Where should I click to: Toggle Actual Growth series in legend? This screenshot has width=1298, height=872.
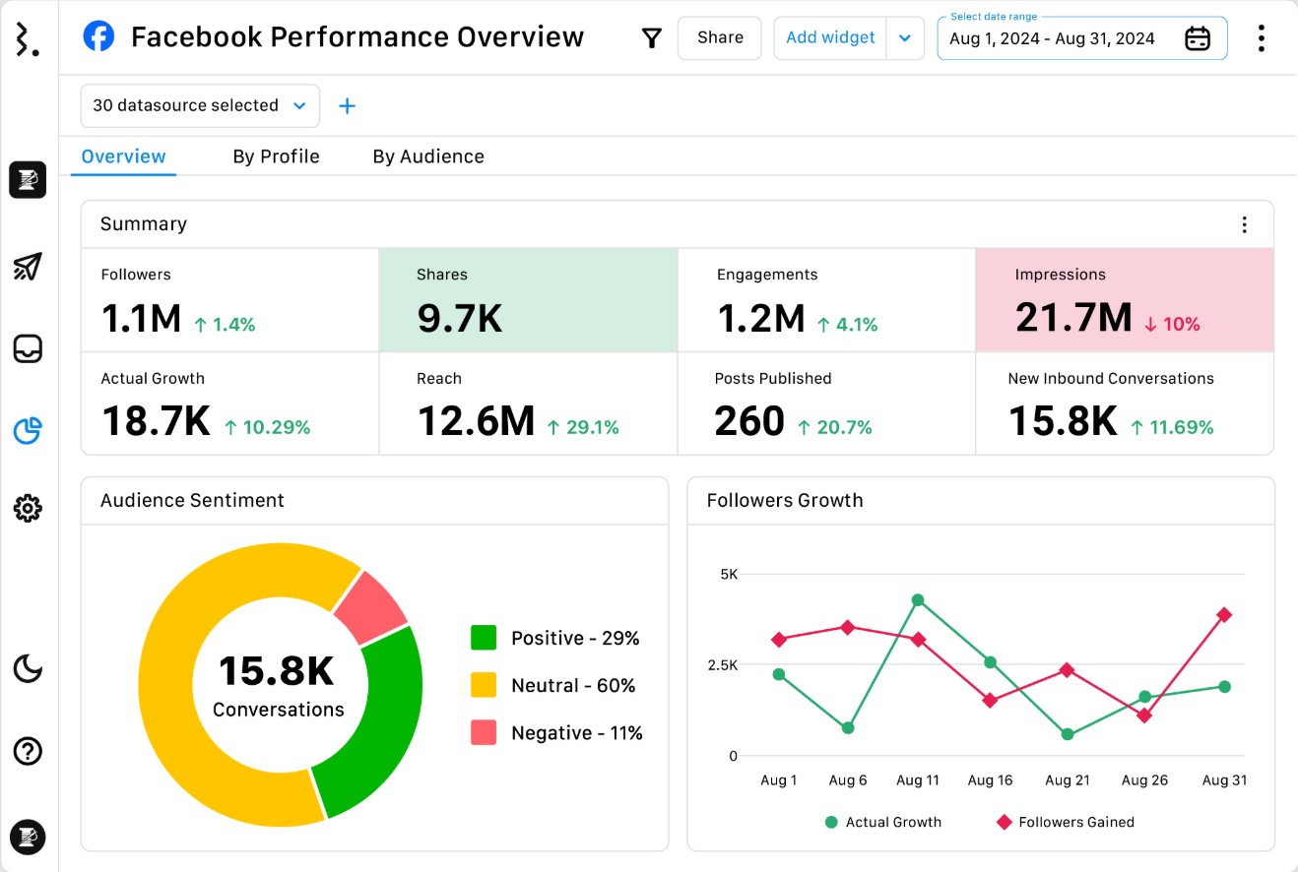pyautogui.click(x=883, y=822)
